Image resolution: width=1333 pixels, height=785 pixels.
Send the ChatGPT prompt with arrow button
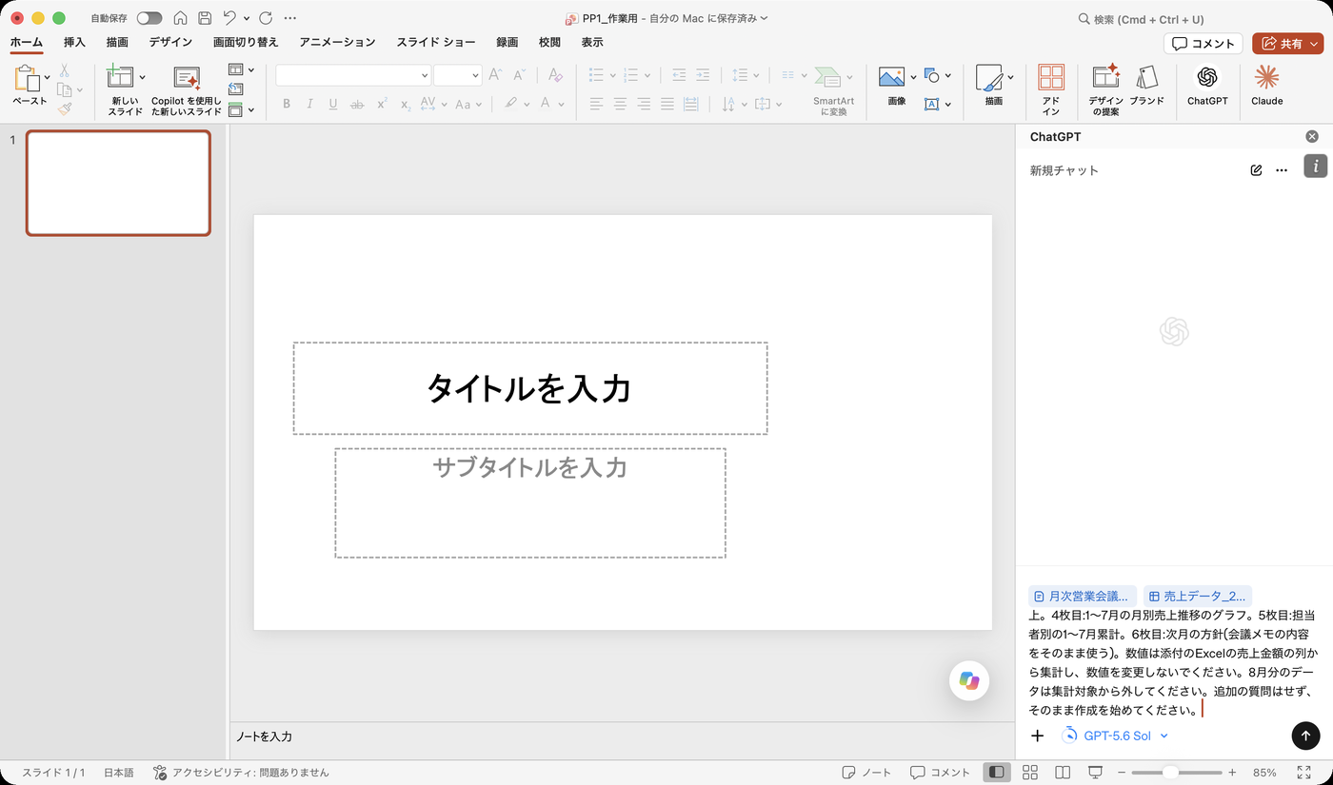coord(1305,735)
